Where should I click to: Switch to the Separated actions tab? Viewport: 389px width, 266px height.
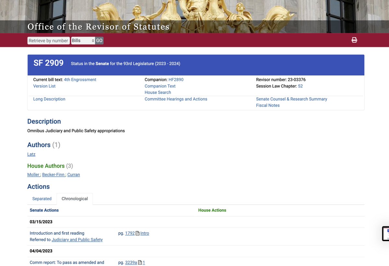coord(42,199)
